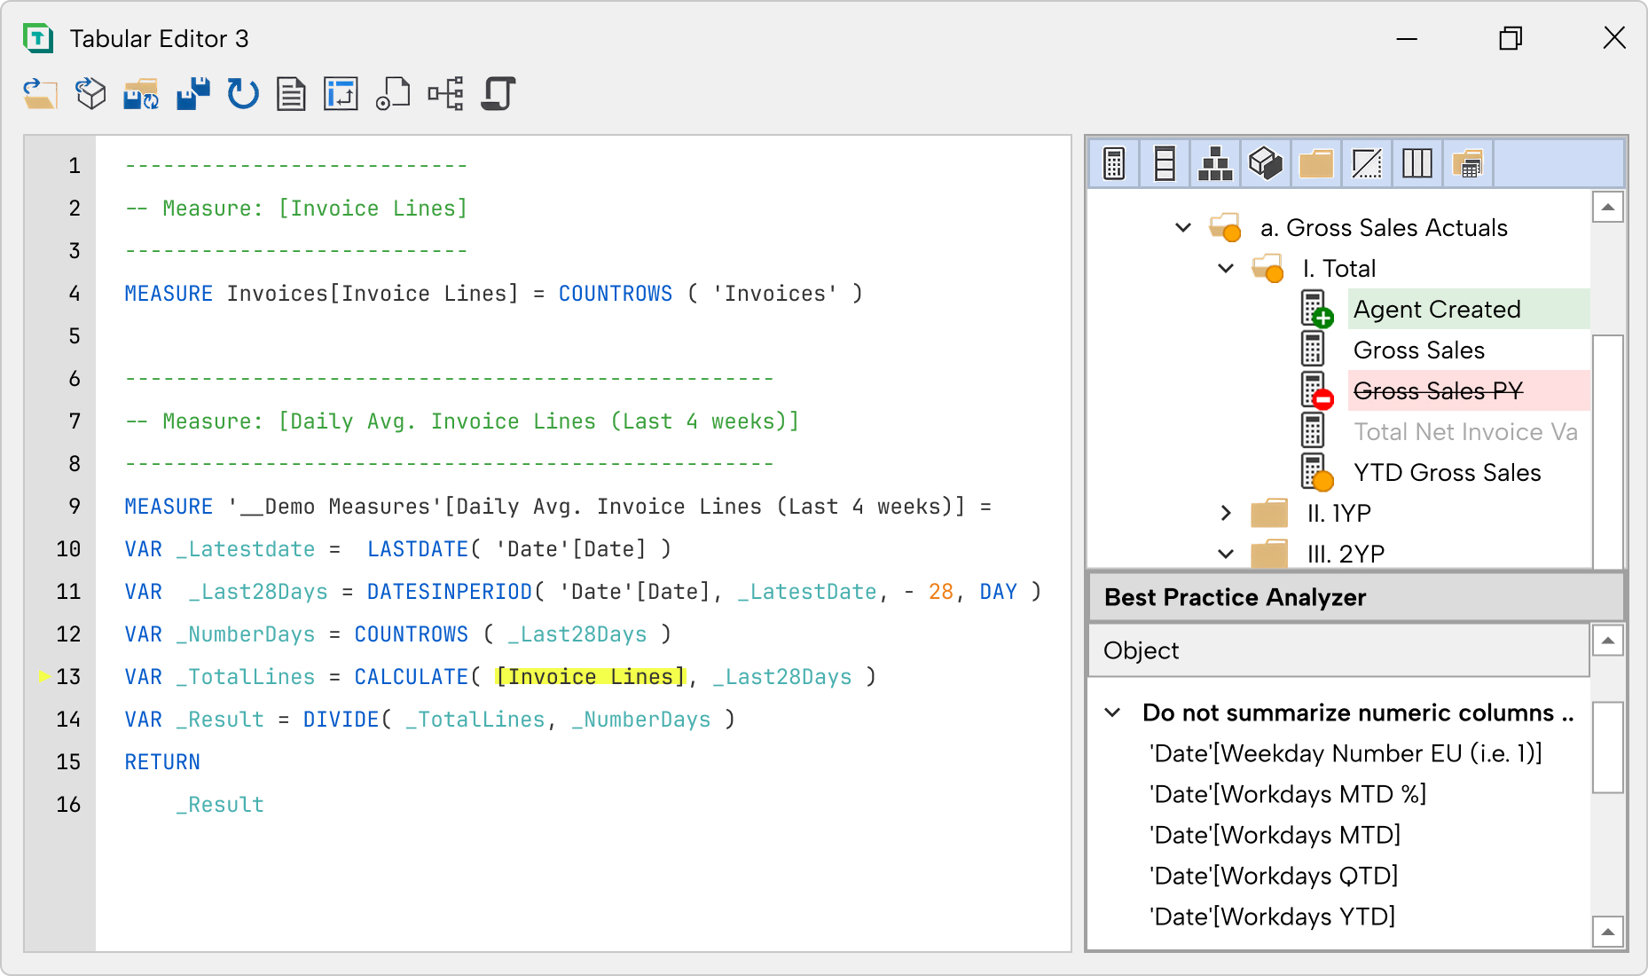This screenshot has width=1648, height=976.
Task: Select the 'Total Net Invoice Va' measure
Action: [x=1466, y=432]
